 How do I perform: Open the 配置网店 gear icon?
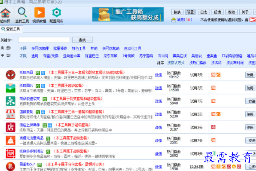click(x=56, y=15)
